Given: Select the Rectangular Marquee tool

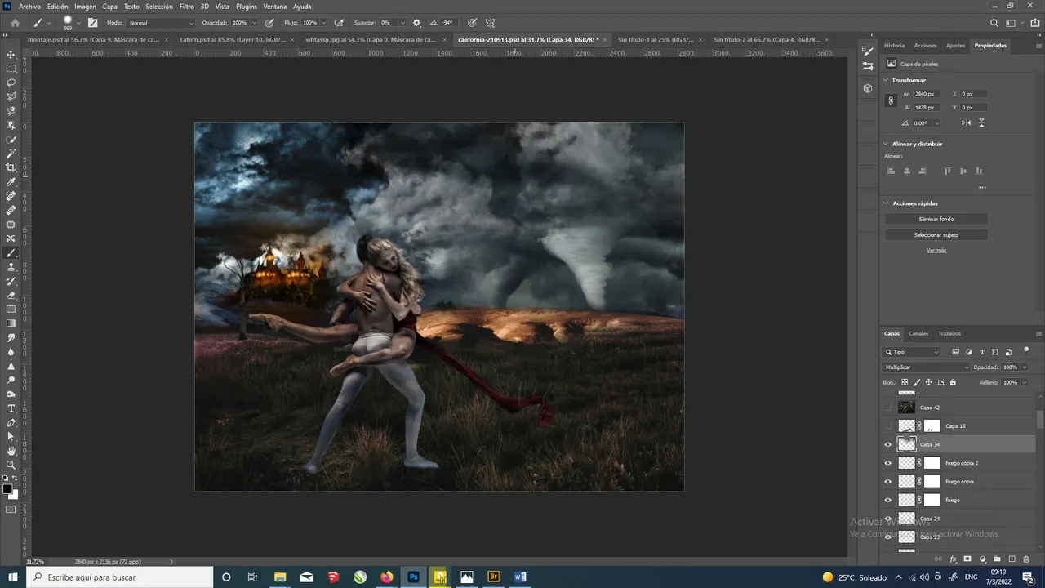Looking at the screenshot, I should [x=11, y=69].
